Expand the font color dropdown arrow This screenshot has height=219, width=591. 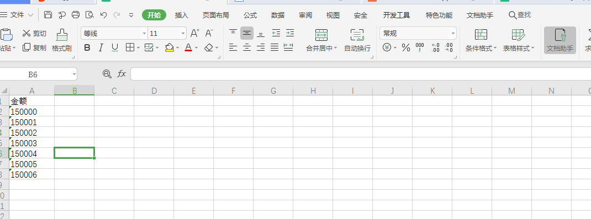197,48
